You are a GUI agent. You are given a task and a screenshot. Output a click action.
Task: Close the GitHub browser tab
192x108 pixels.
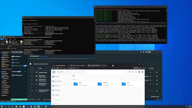point(86,65)
